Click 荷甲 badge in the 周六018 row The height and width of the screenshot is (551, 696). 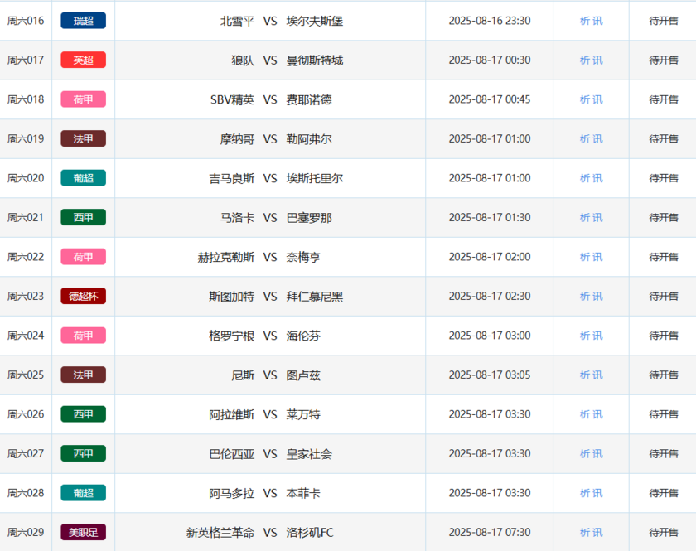pyautogui.click(x=83, y=99)
